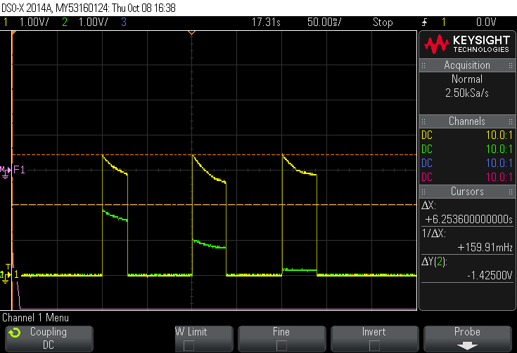517x353 pixels.
Task: Click the trigger source channel 1 indicator
Action: (x=444, y=22)
